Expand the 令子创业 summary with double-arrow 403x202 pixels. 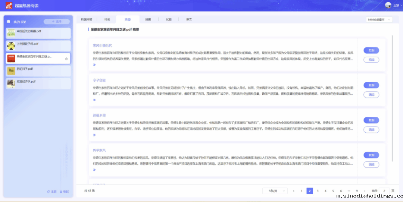click(94, 100)
